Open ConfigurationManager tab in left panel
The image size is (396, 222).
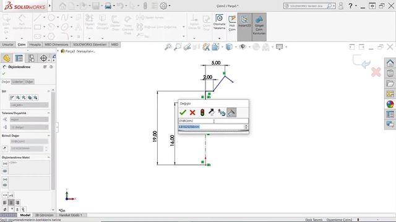[32, 58]
